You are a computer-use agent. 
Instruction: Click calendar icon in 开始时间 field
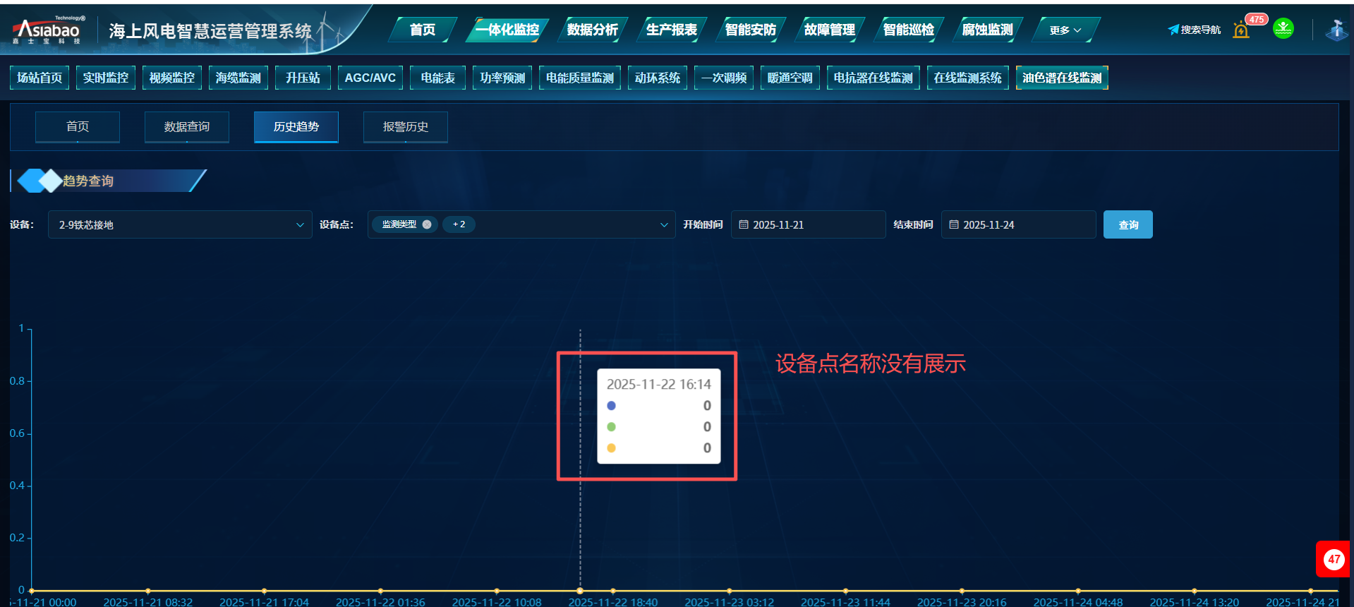743,224
